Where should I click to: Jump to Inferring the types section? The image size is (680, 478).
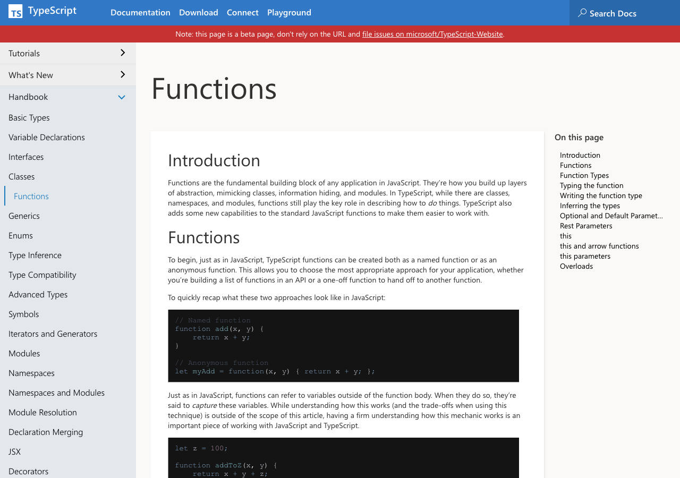pos(590,206)
